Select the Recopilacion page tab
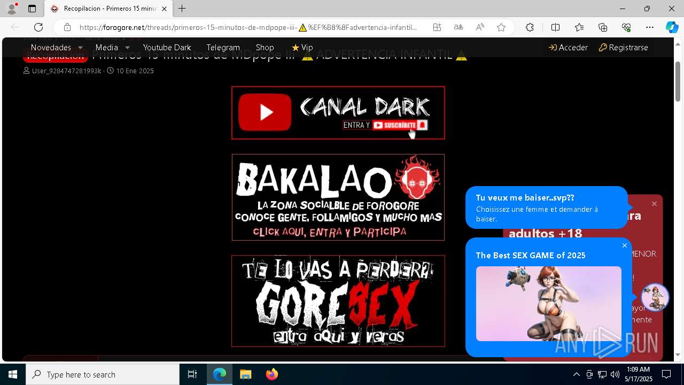This screenshot has height=385, width=684. [x=109, y=9]
